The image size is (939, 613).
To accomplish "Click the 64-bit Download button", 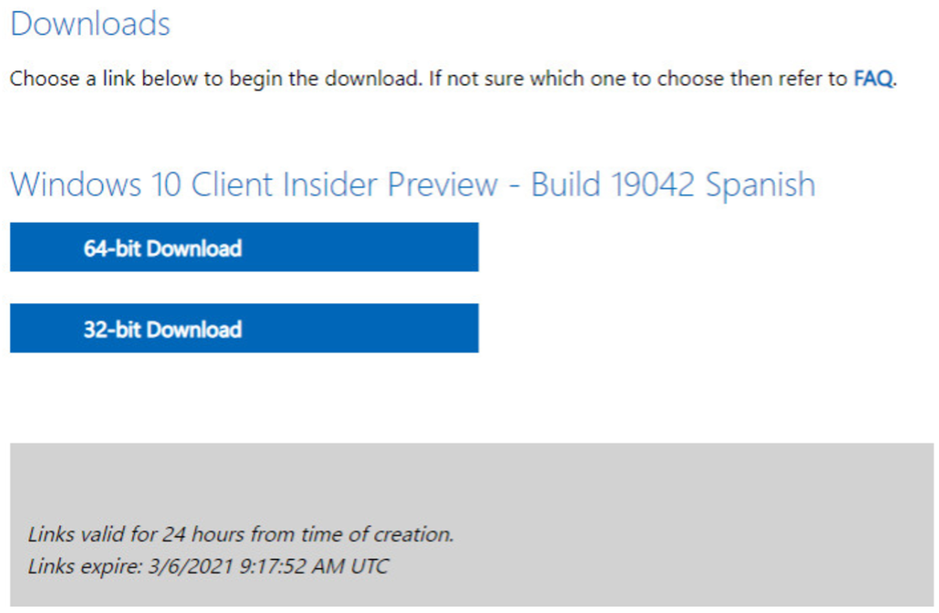I will coord(244,247).
